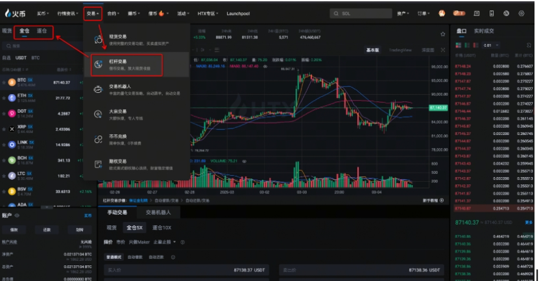Click the 杠杆交易 icon in trade menu
This screenshot has height=281, width=539.
click(98, 64)
